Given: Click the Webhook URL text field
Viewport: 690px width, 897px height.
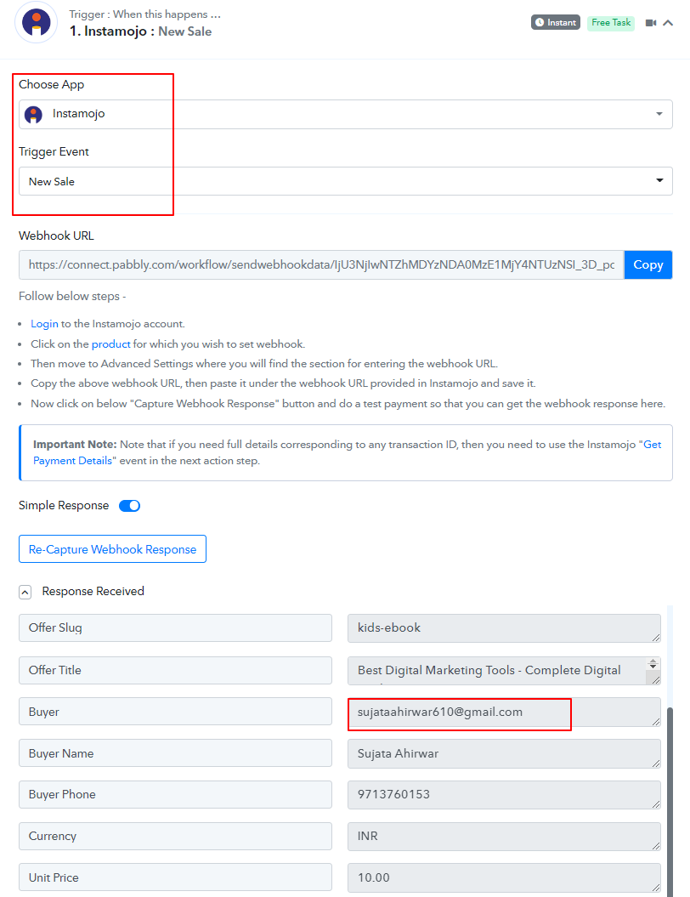Looking at the screenshot, I should tap(321, 265).
